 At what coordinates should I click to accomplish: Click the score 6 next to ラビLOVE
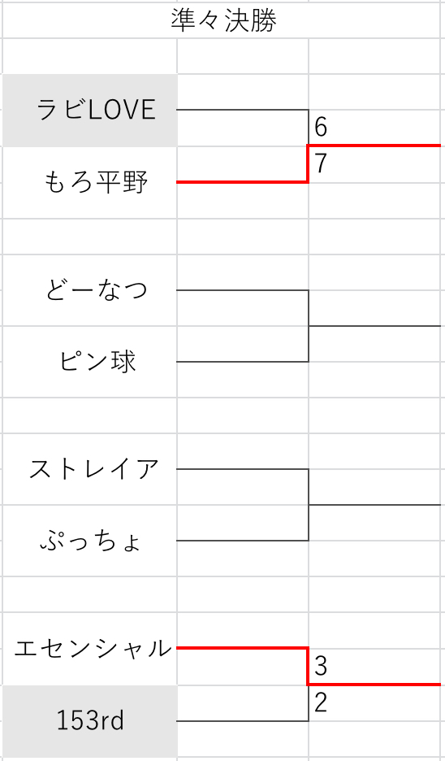coord(321,128)
